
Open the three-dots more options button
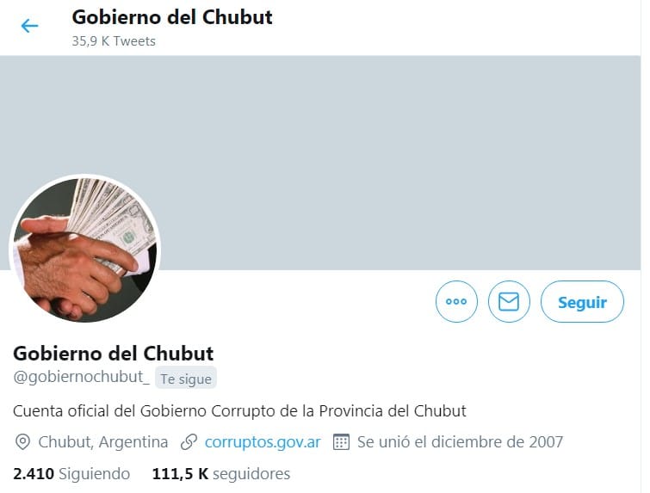pos(456,302)
